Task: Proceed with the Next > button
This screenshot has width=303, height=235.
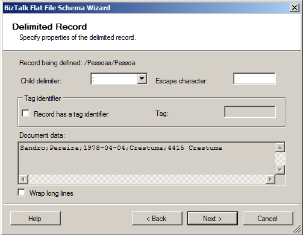Action: pos(213,218)
